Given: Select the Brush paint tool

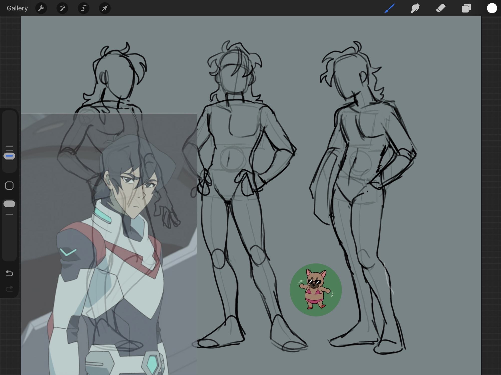Looking at the screenshot, I should click(x=390, y=8).
